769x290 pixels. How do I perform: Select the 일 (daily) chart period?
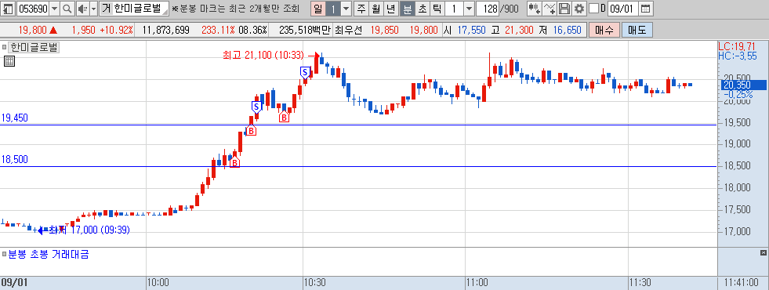point(319,9)
